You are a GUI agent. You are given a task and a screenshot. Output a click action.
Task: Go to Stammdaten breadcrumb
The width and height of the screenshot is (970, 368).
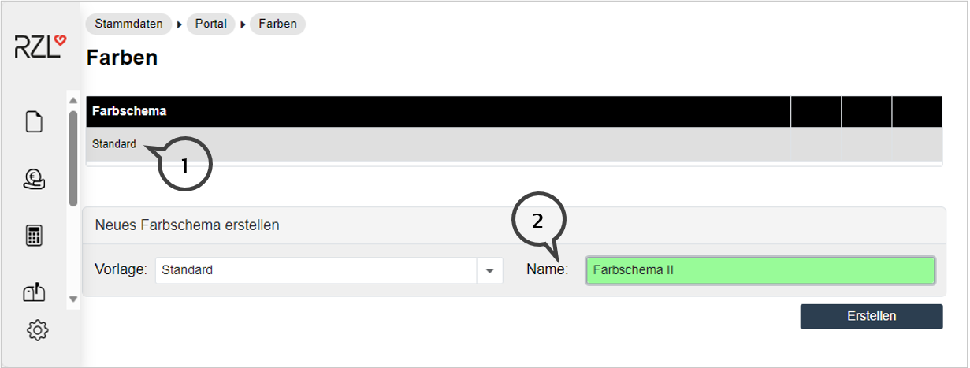click(128, 24)
